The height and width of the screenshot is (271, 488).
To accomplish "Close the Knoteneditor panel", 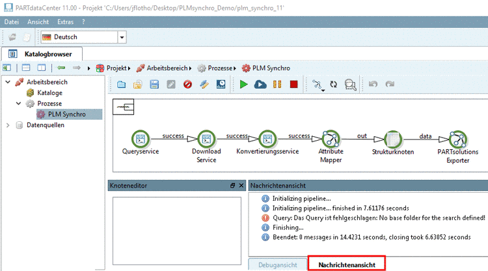I will tap(241, 186).
